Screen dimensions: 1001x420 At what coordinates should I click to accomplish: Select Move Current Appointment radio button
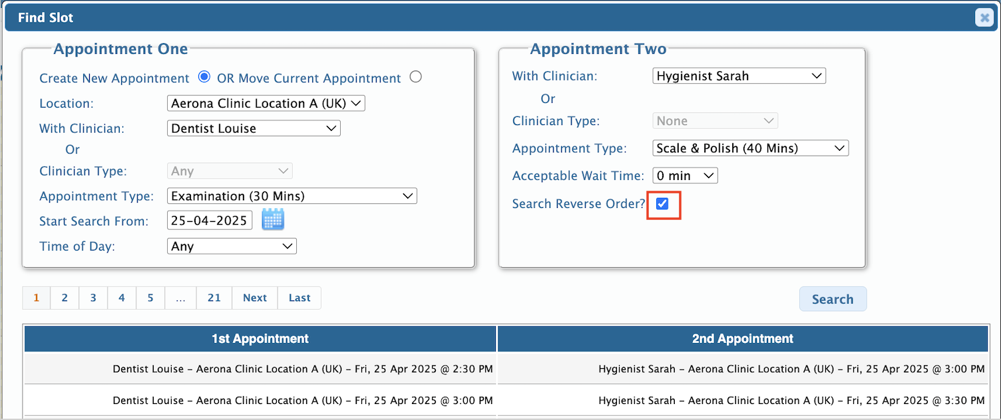coord(416,77)
